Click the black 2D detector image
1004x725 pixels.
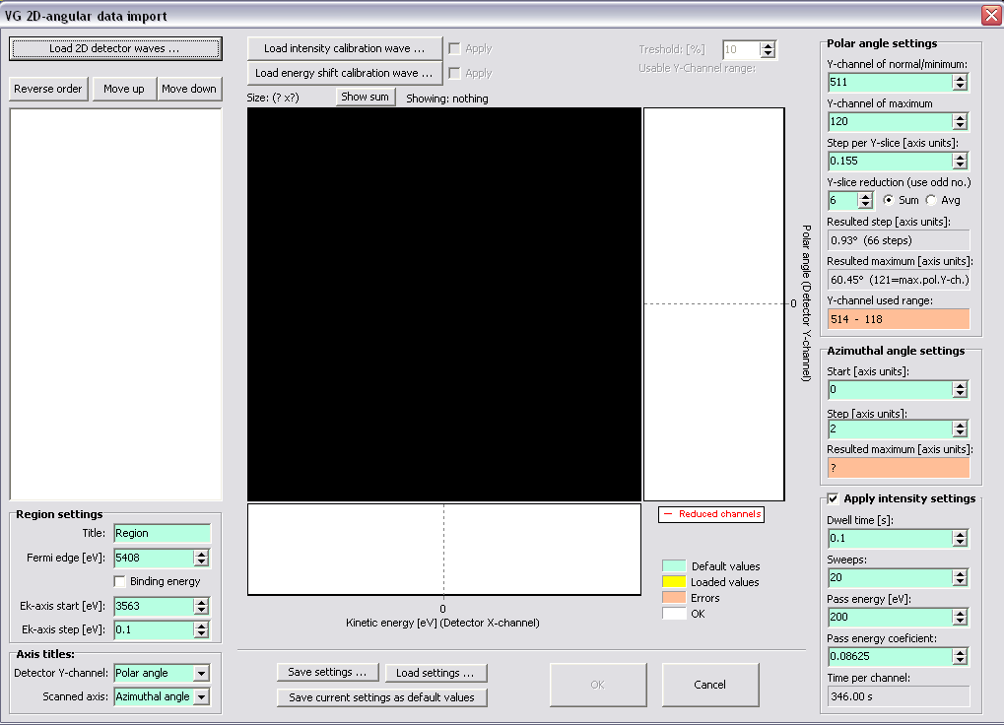[444, 304]
